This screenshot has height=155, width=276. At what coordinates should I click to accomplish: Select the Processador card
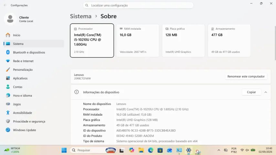[x=92, y=40]
